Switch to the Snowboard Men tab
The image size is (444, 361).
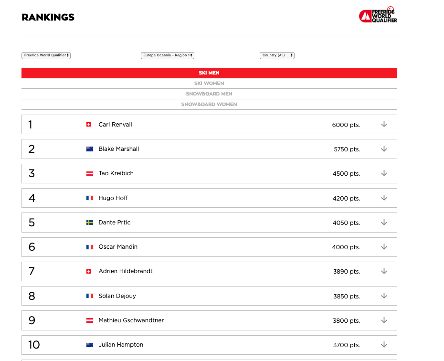[x=209, y=94]
